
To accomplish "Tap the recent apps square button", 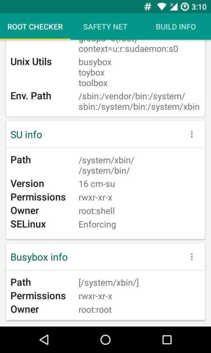I will click(167, 339).
